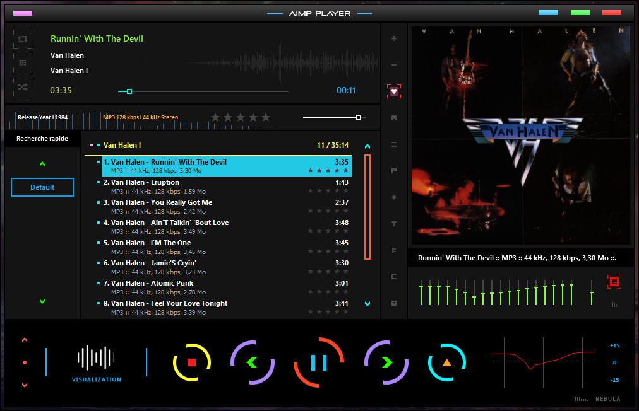The image size is (639, 411).
Task: Select the Default playlist tab
Action: coord(42,187)
